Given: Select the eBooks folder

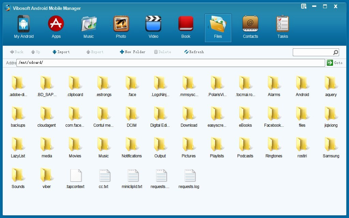Looking at the screenshot, I should (x=245, y=117).
